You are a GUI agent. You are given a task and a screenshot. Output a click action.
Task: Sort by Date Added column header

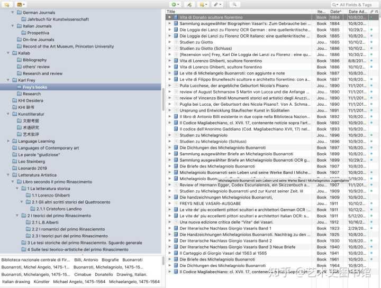357,12
